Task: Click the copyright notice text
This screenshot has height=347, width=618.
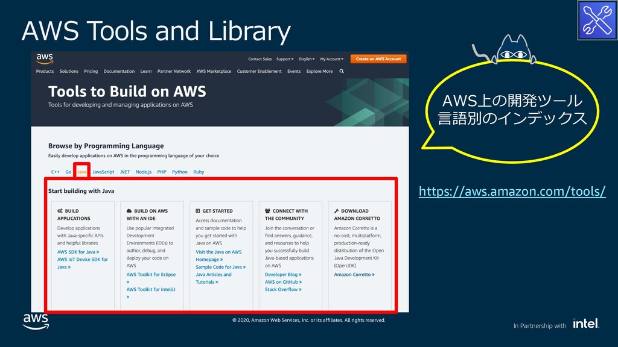Action: pyautogui.click(x=308, y=320)
